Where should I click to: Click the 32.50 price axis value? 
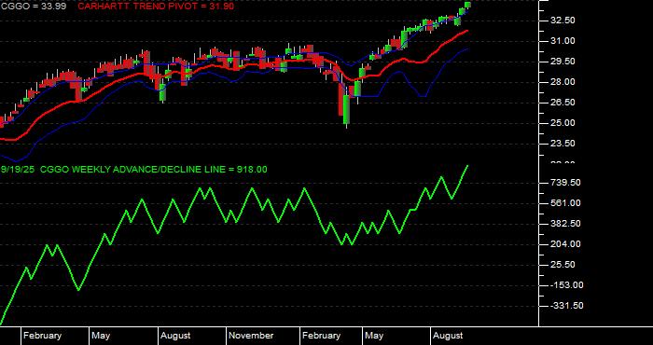[563, 21]
